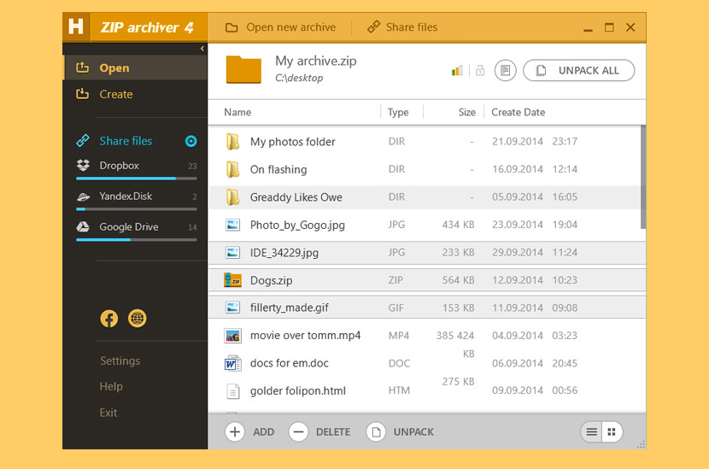Screen dimensions: 709x469
Task: Click the Dogs.zip archive icon
Action: coord(232,280)
